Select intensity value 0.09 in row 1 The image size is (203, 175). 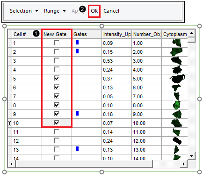tap(108, 43)
